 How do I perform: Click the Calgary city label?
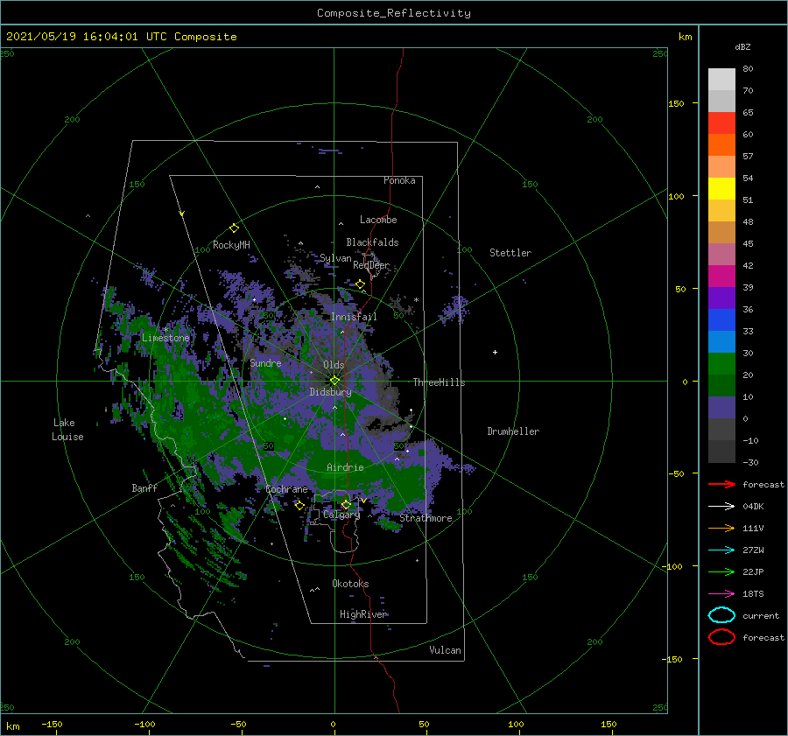(341, 515)
